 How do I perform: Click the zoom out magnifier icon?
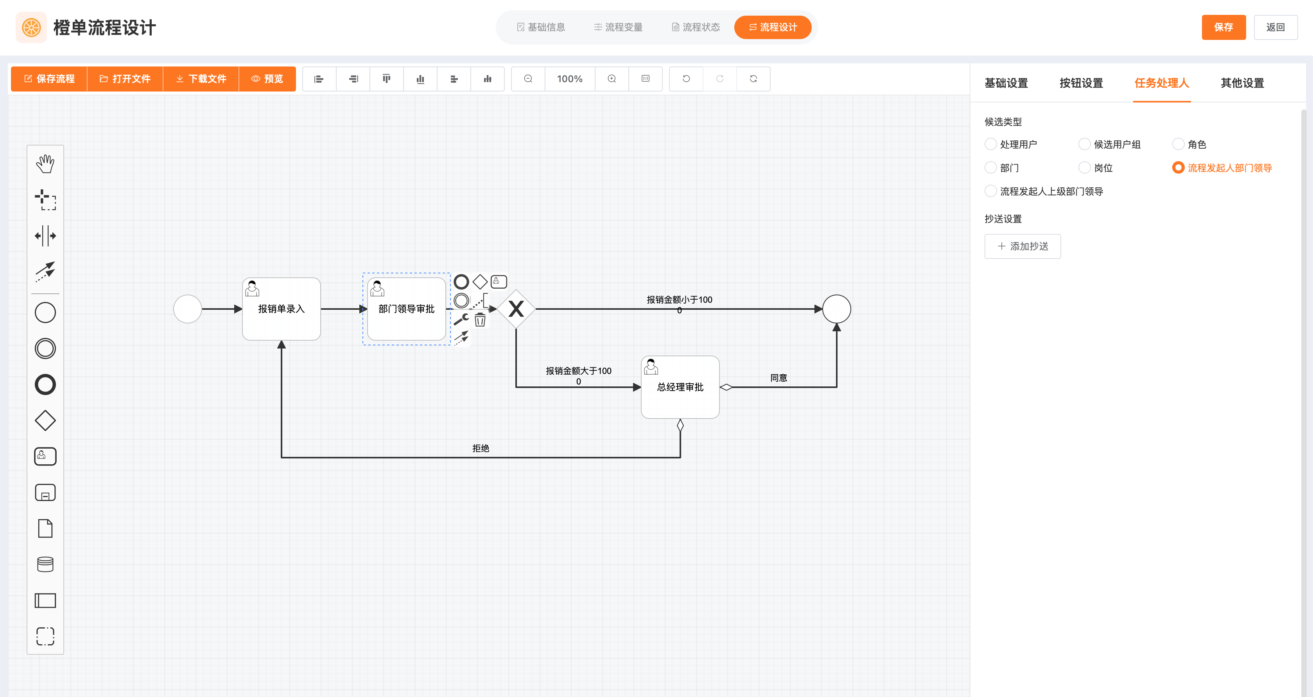528,79
